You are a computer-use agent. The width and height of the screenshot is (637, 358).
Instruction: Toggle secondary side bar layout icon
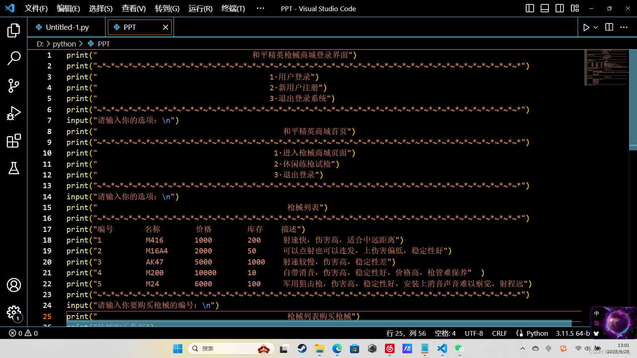click(560, 8)
